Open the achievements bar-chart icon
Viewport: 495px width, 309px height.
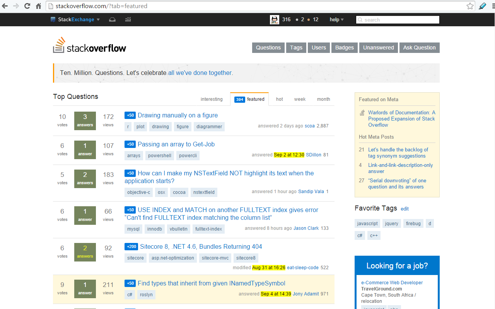click(x=128, y=20)
